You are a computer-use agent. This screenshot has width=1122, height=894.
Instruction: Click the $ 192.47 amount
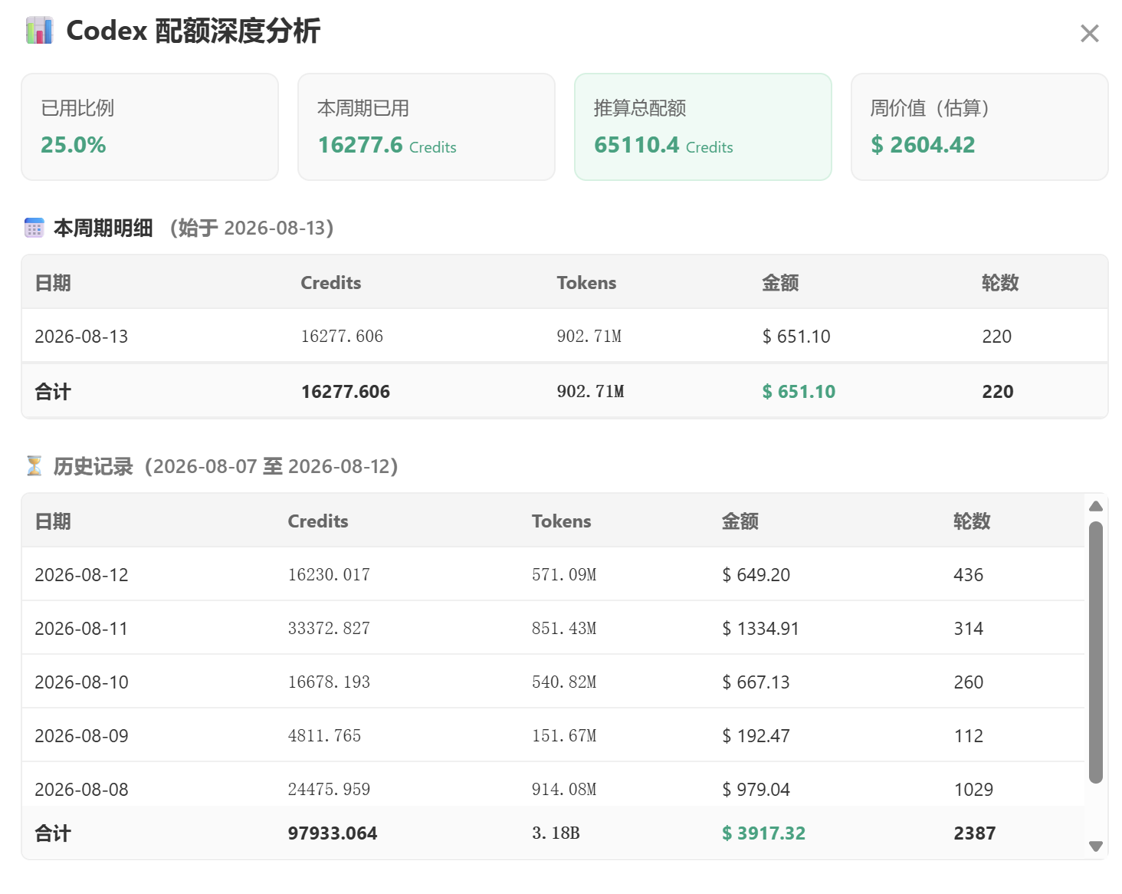tap(756, 736)
